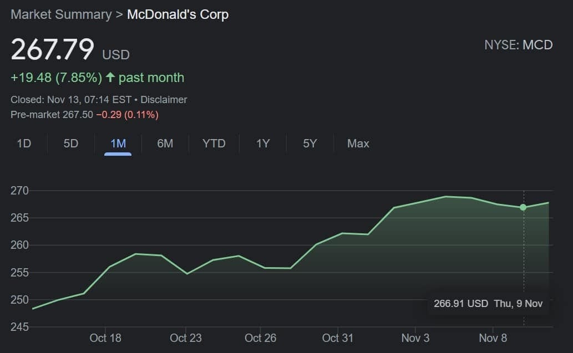The height and width of the screenshot is (353, 573).
Task: Click the Disclaimer link
Action: coord(164,100)
